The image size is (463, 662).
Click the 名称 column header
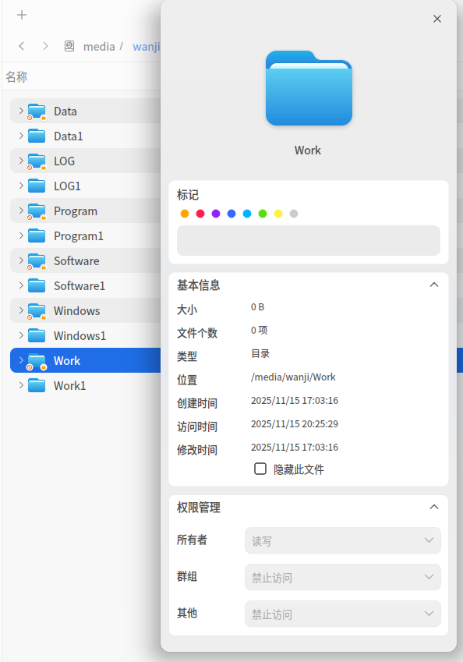coord(16,77)
